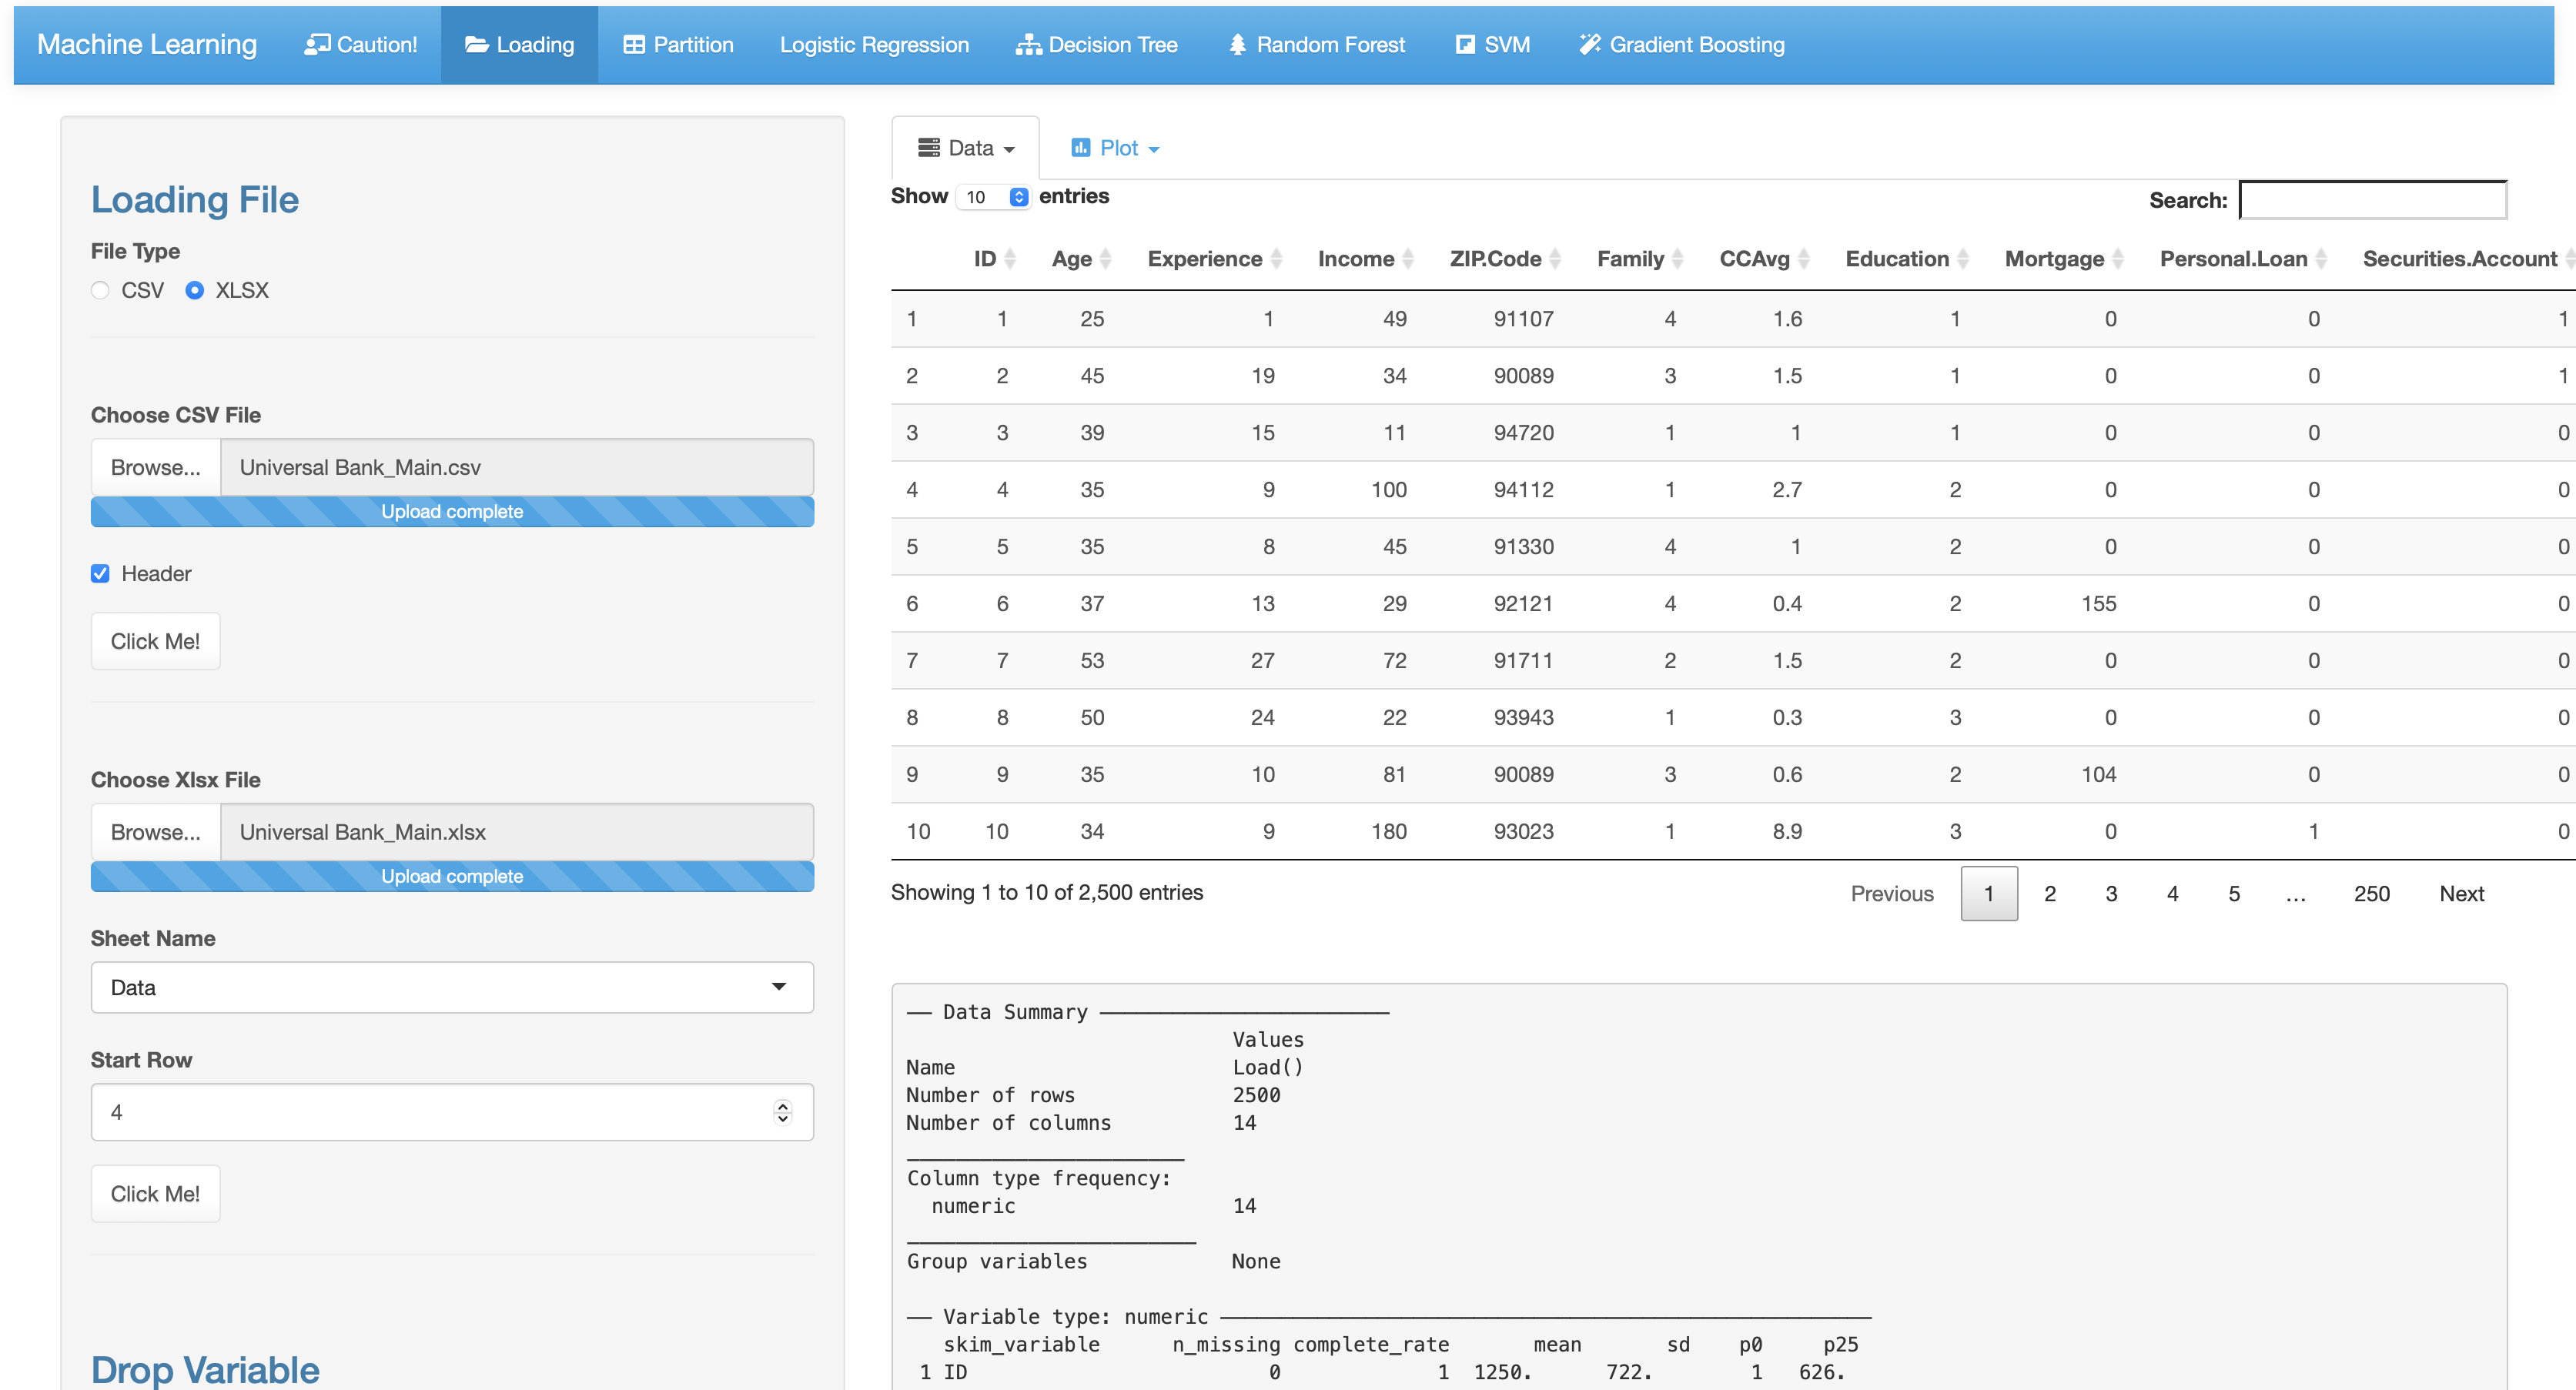Click the SVM square icon
Image resolution: width=2576 pixels, height=1390 pixels.
[1464, 45]
